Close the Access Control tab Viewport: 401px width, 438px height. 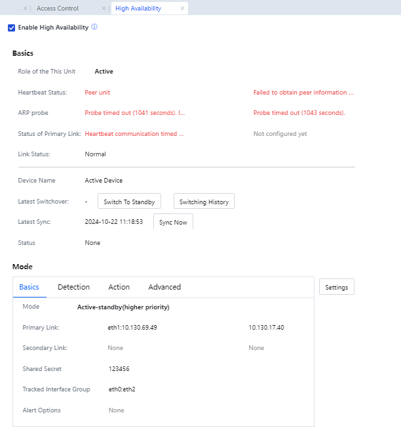pyautogui.click(x=104, y=9)
